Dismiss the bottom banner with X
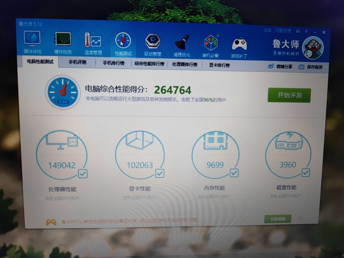 [301, 218]
